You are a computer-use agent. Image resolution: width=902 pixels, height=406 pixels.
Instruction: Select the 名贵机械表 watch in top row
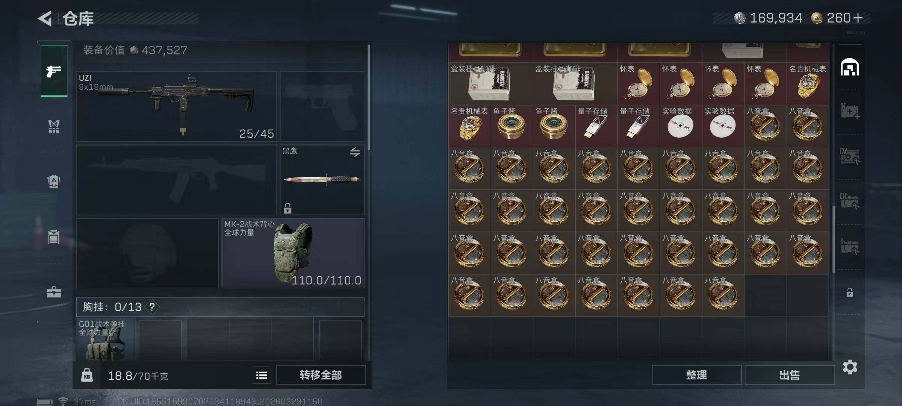point(808,83)
